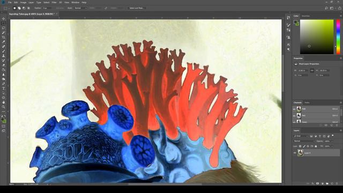Click Create new group folder icon

point(327,183)
